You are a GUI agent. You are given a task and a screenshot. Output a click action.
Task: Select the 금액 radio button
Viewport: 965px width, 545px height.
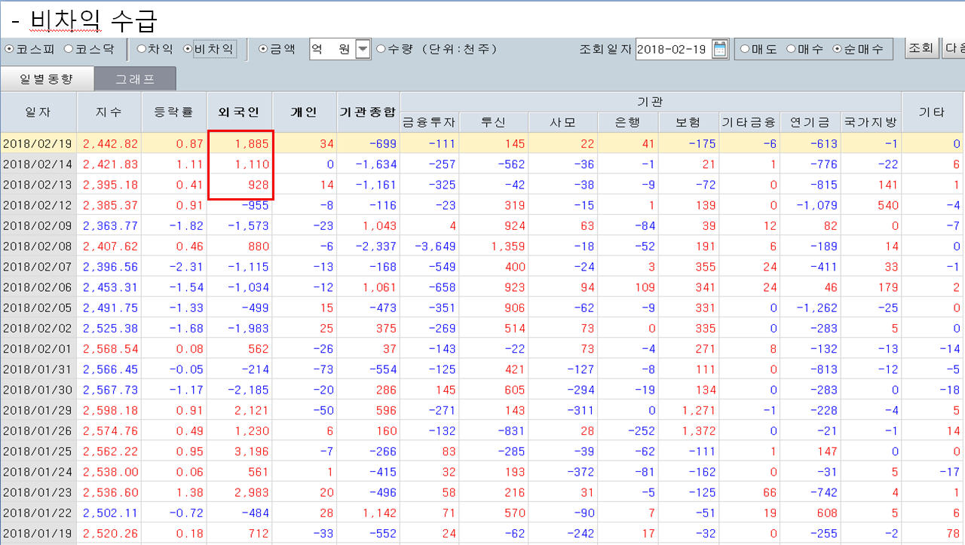click(x=263, y=49)
